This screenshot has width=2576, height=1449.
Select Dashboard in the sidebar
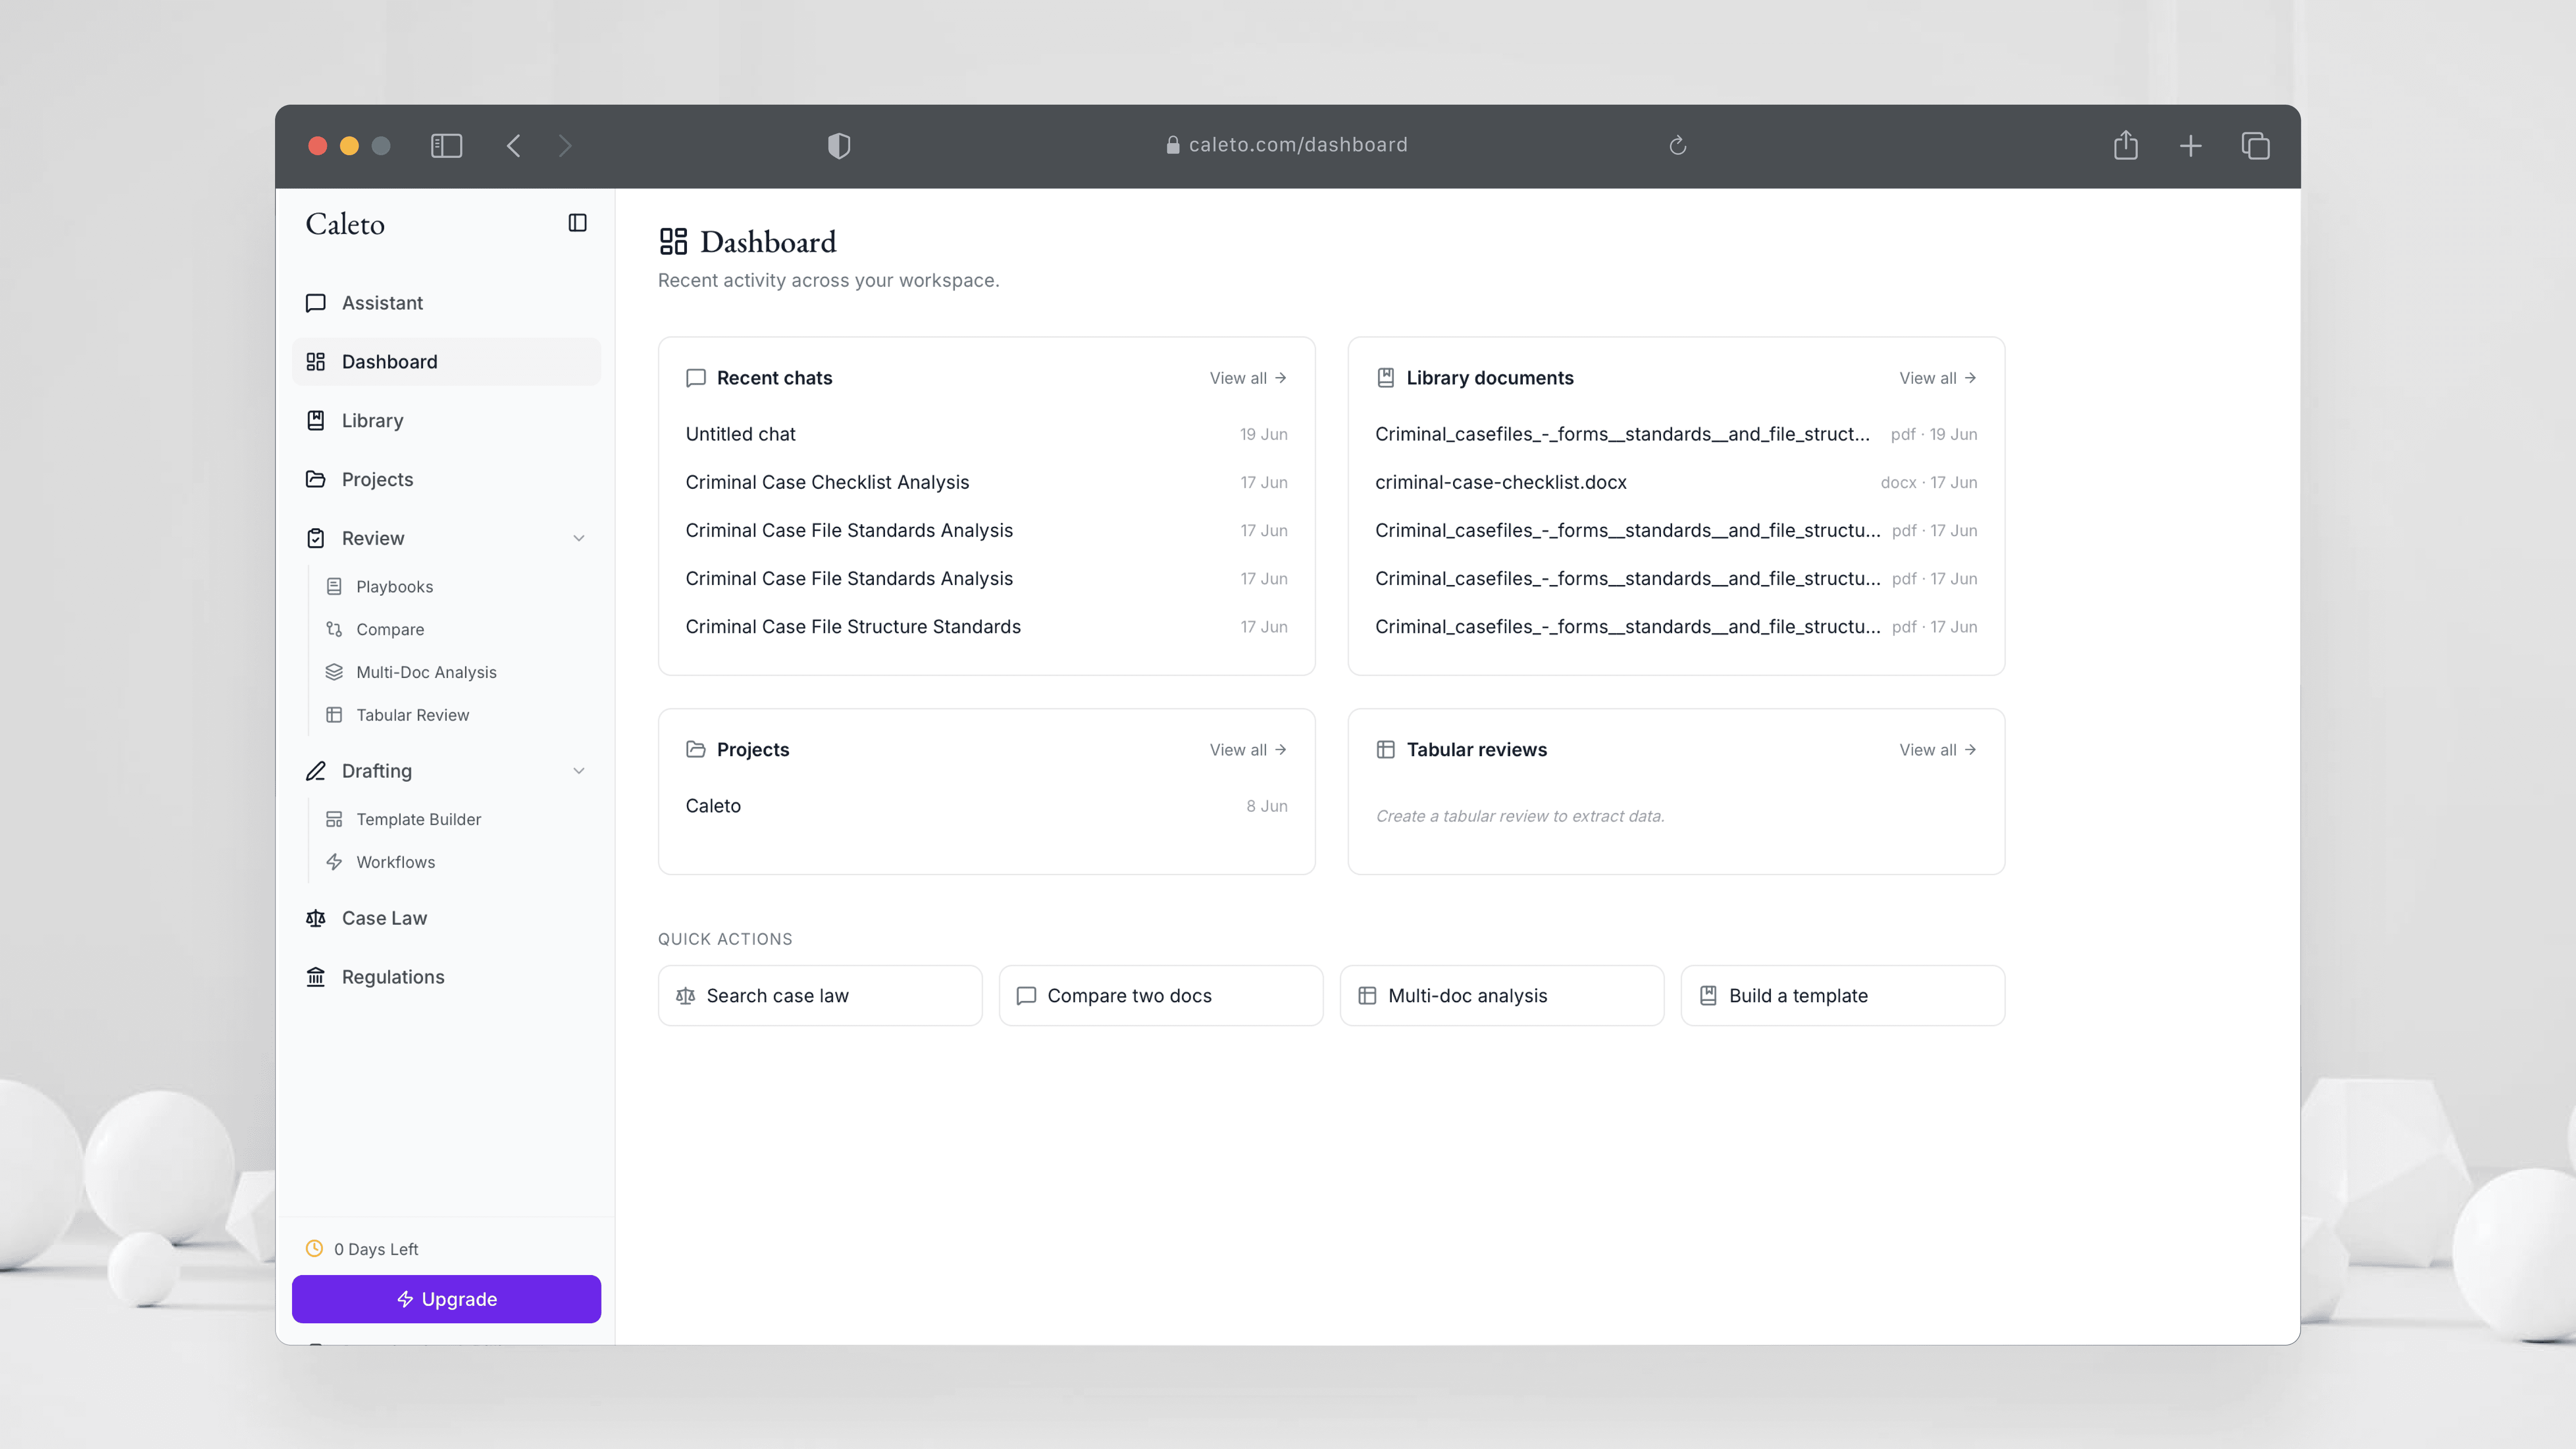446,362
